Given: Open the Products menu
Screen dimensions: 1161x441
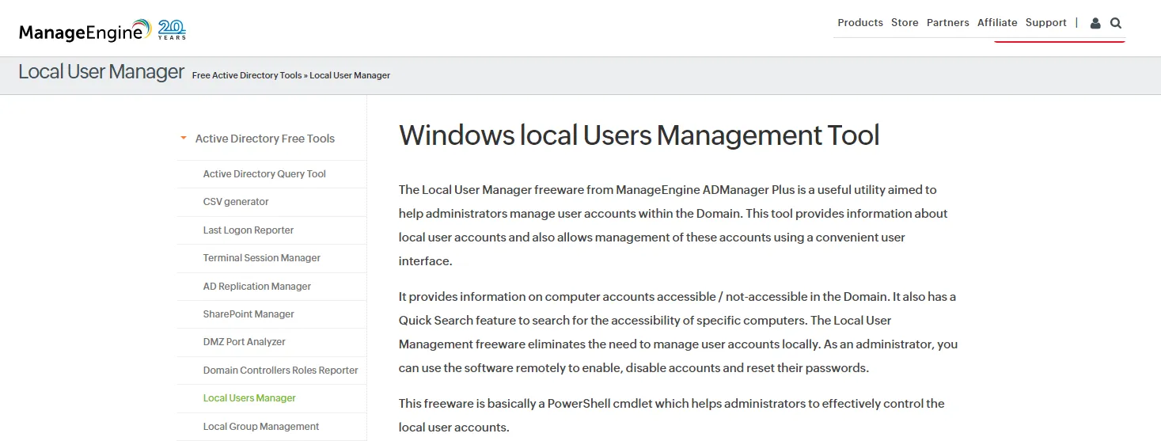Looking at the screenshot, I should coord(860,23).
